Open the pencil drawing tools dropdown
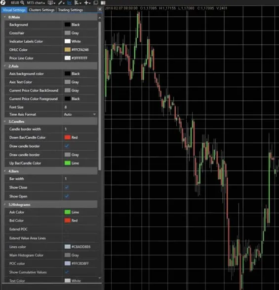Screen dimensions: 279x290 [x=61, y=3]
